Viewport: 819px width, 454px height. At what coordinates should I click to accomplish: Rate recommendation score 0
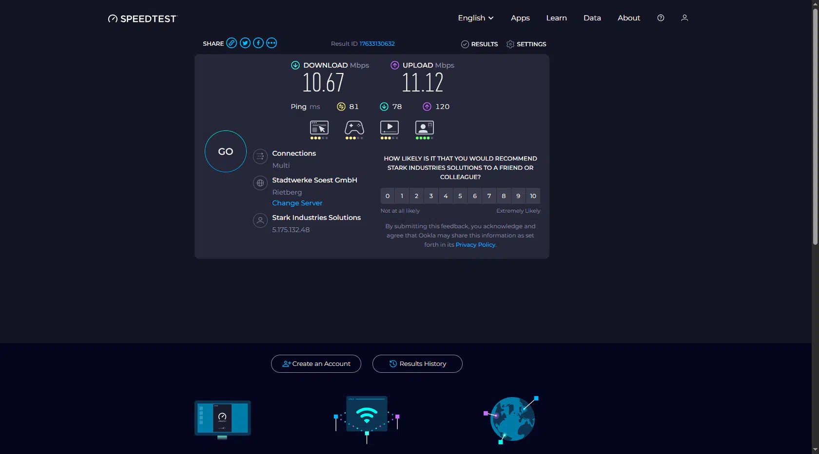(388, 196)
